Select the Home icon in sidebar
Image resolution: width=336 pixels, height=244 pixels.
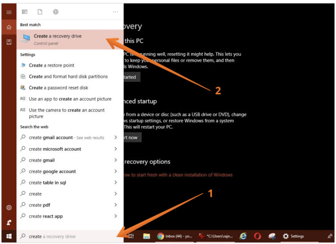9,27
